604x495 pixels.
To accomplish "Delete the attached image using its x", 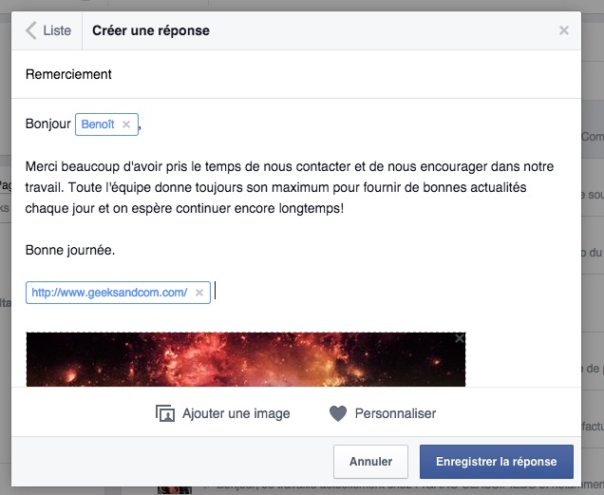I will 460,338.
